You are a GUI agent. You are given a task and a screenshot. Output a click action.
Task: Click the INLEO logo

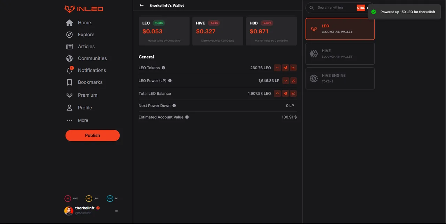84,9
